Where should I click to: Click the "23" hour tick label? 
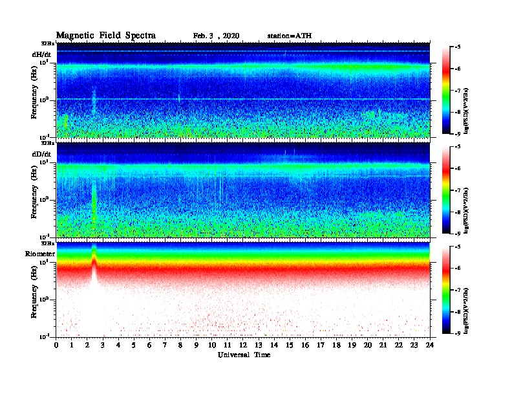414,345
